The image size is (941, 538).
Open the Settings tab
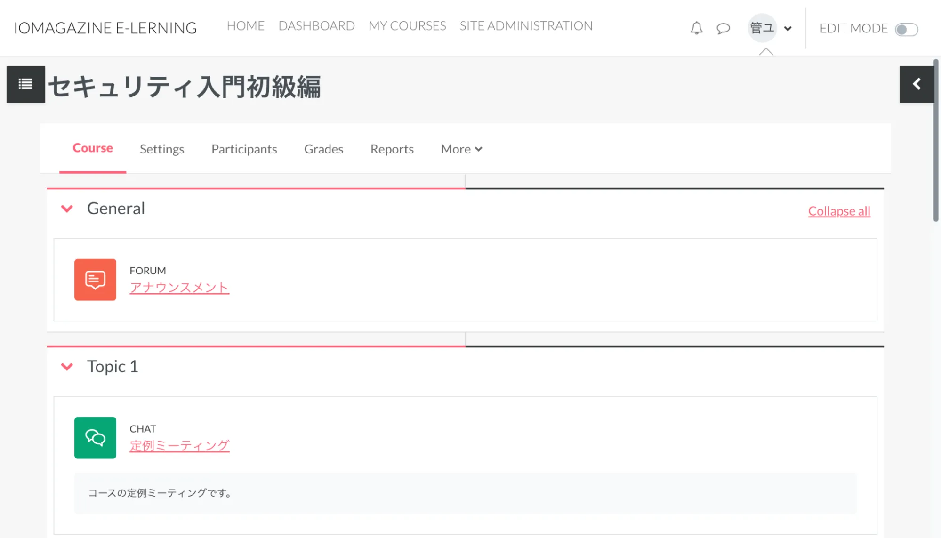click(162, 149)
